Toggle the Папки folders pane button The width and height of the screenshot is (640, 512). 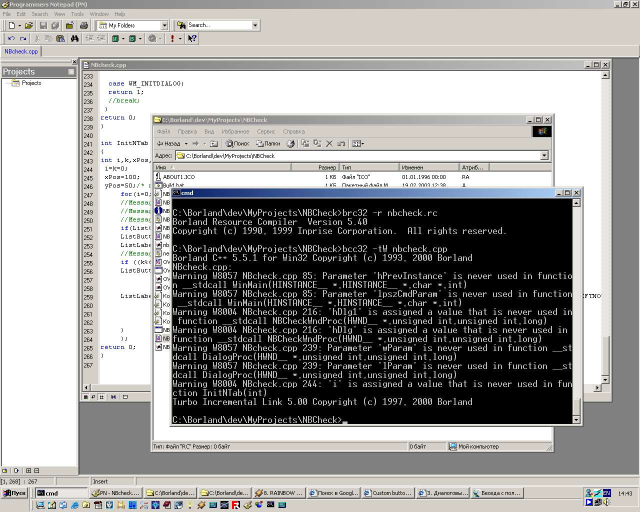(x=268, y=143)
